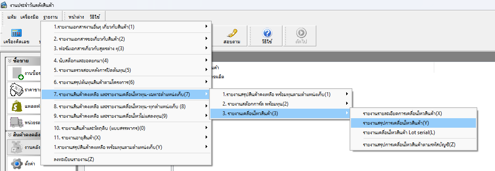Viewport: 495px width, 171px height.
Task: Open the วิธีใช้ menu in menu bar
Action: coord(95,17)
